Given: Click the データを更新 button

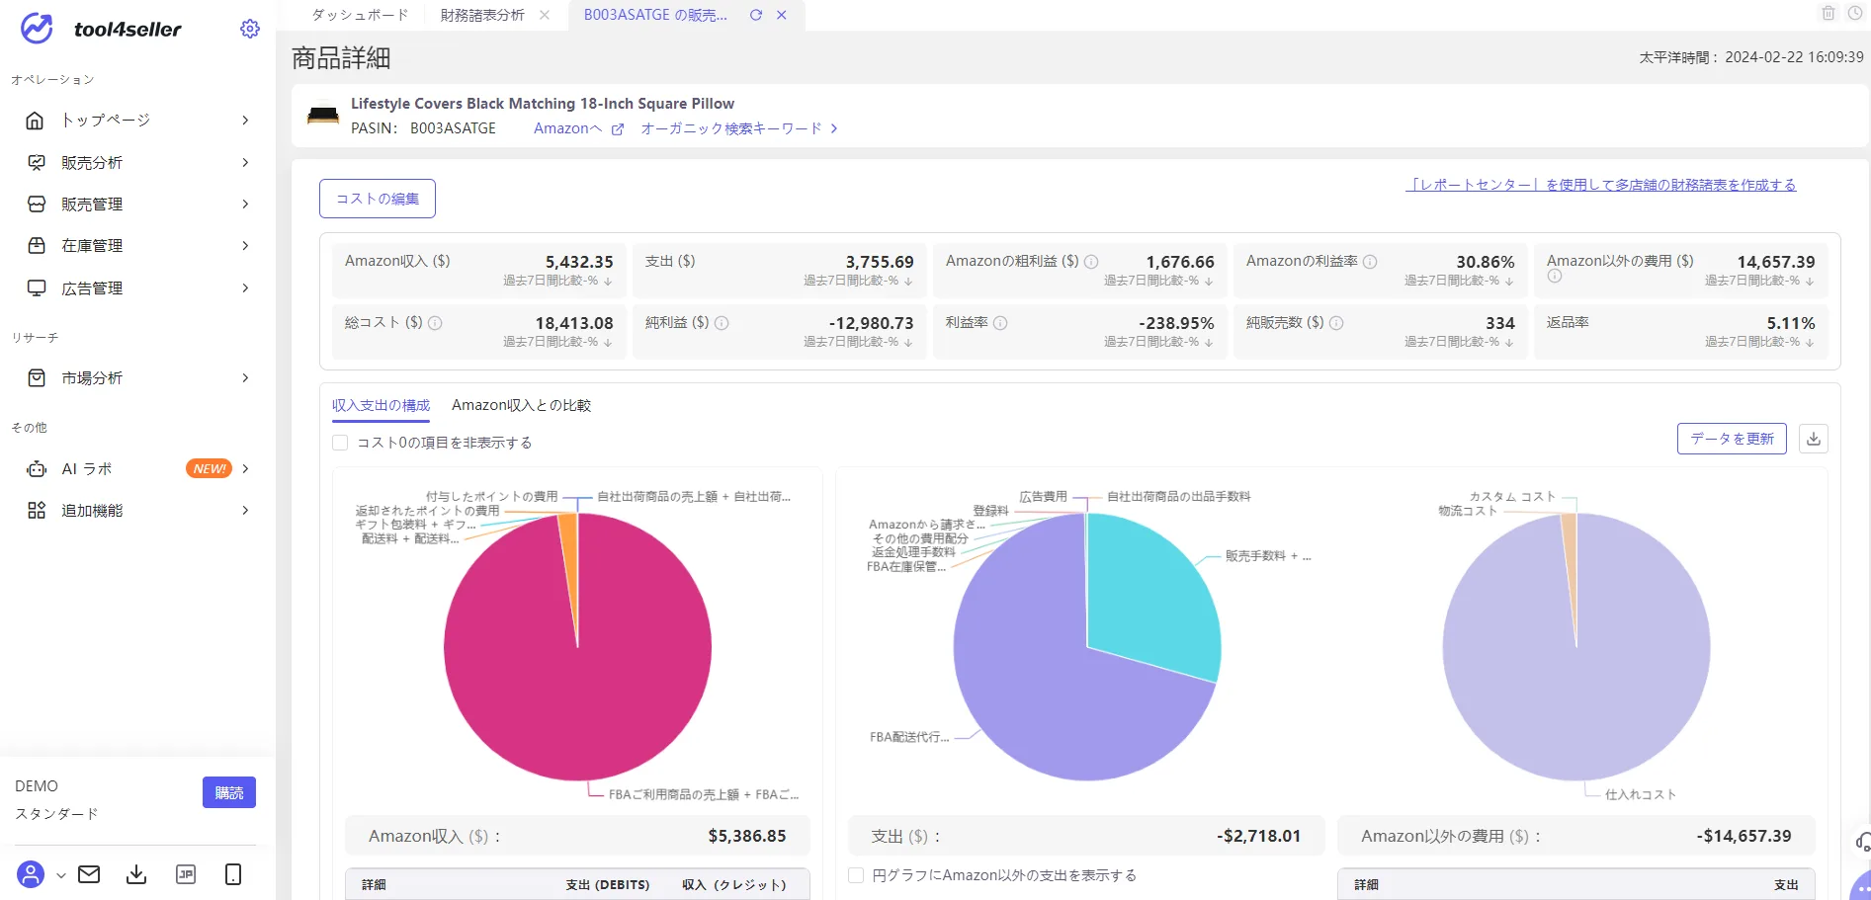Looking at the screenshot, I should click(x=1732, y=439).
